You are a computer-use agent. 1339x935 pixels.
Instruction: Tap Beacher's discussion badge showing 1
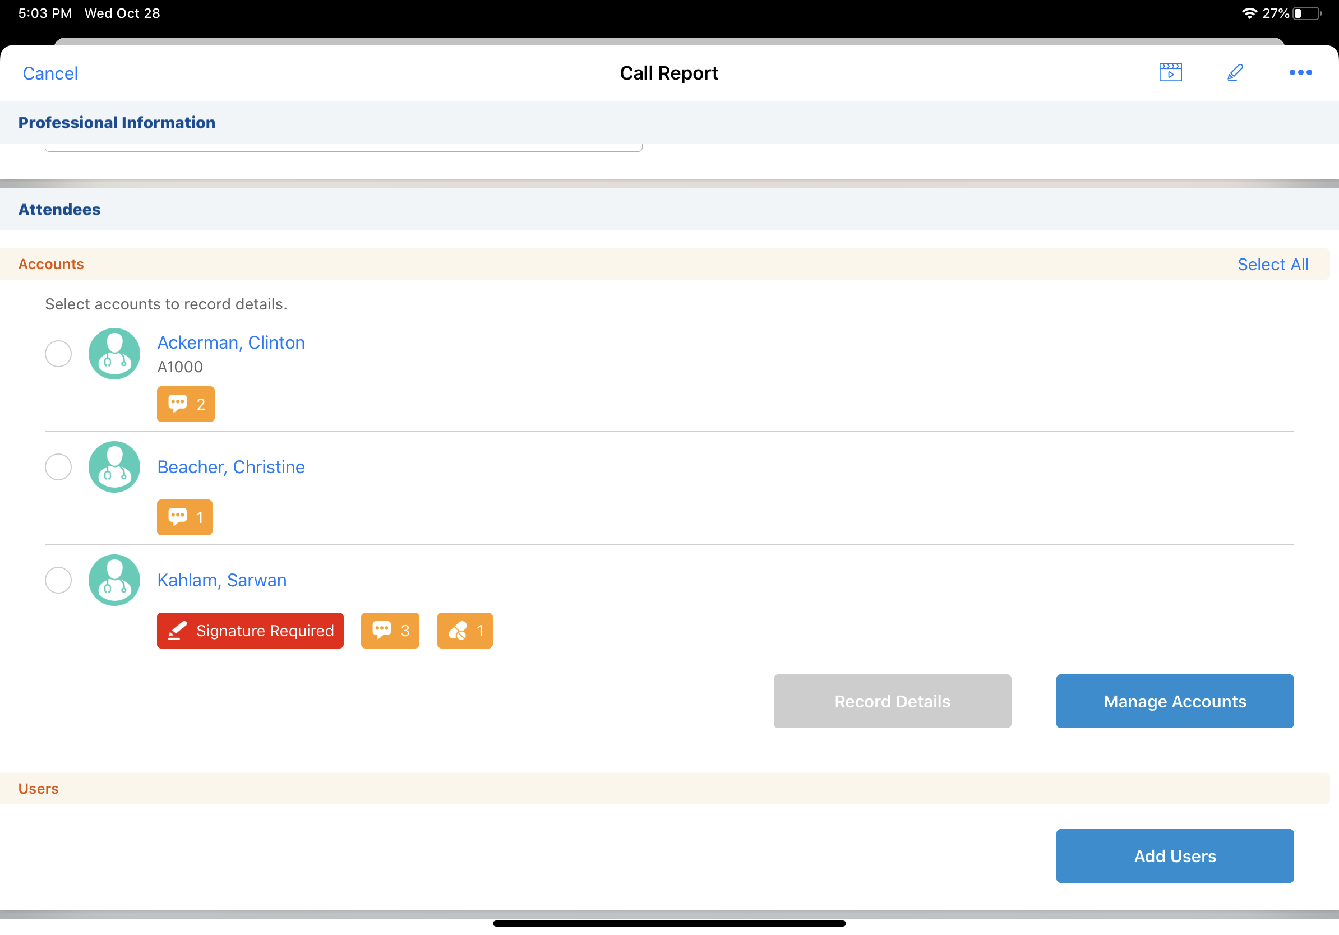pyautogui.click(x=184, y=517)
